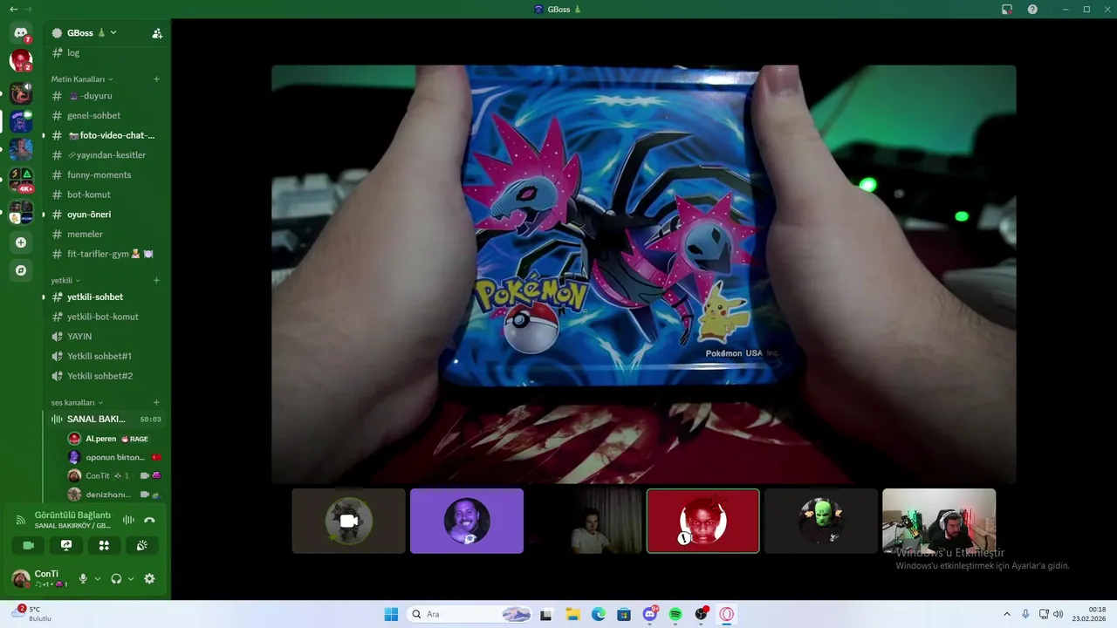
Task: Collapse the ses kanalları category
Action: point(77,402)
